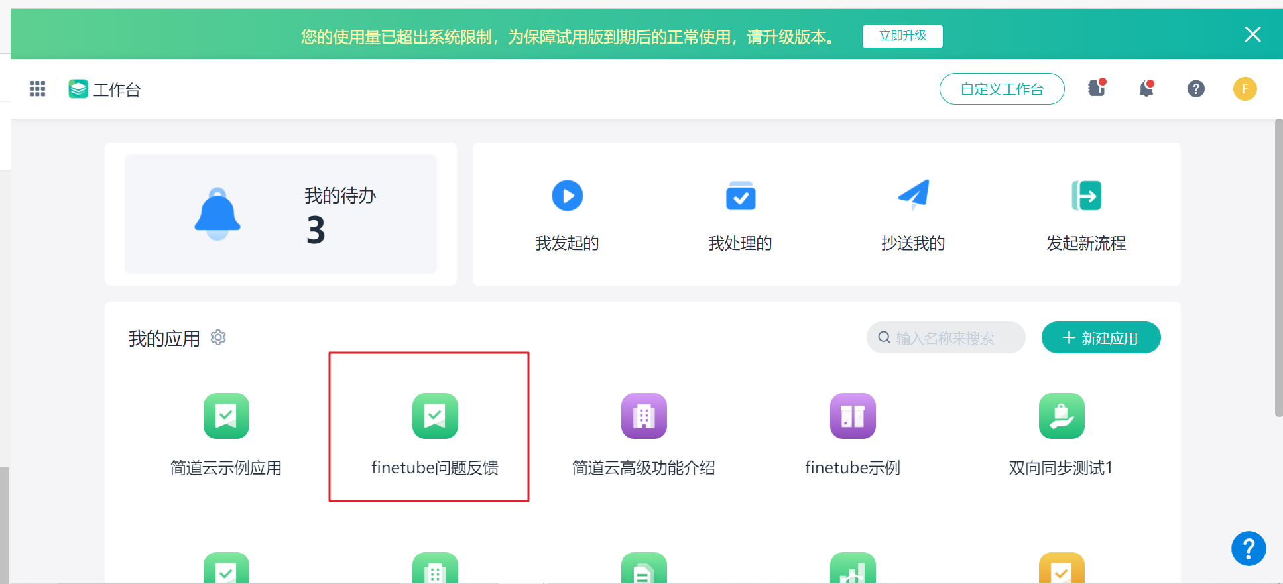Click the 抄送我的 label

914,243
